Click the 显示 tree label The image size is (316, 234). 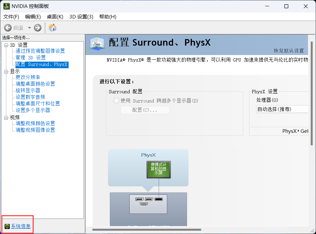[x=15, y=71]
